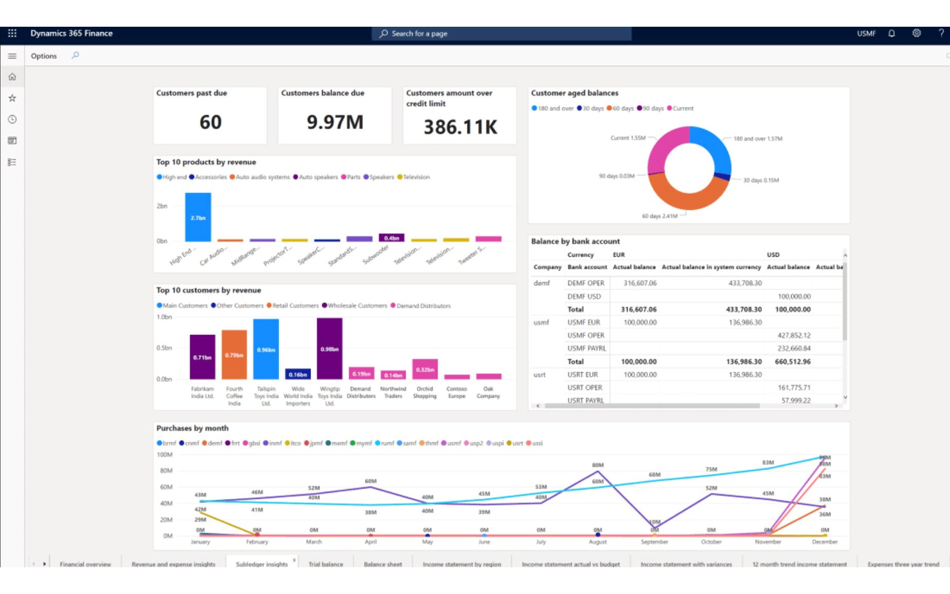Screen dimensions: 950x594
Task: Open Expenses three year trend tab
Action: coord(903,564)
